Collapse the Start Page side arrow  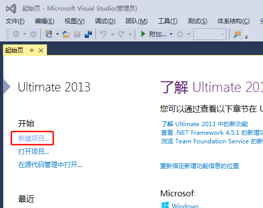(7, 87)
